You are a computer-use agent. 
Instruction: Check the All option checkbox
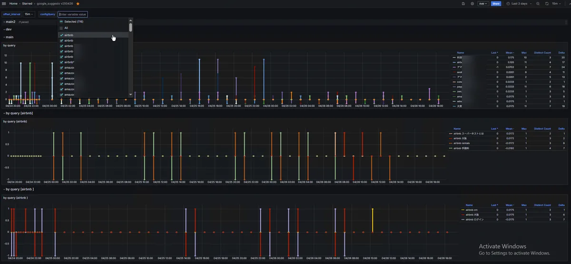click(x=61, y=28)
